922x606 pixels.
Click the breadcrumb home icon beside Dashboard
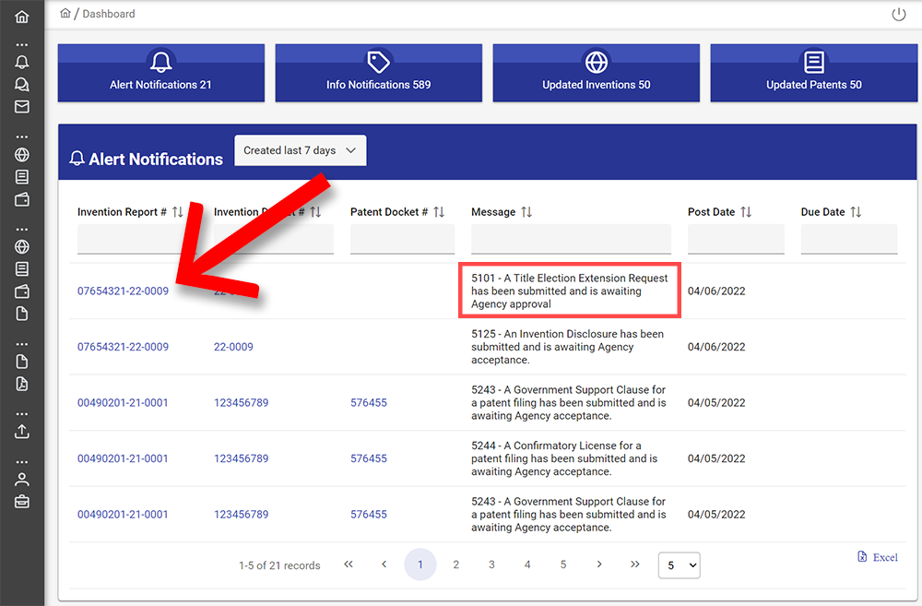[x=65, y=13]
